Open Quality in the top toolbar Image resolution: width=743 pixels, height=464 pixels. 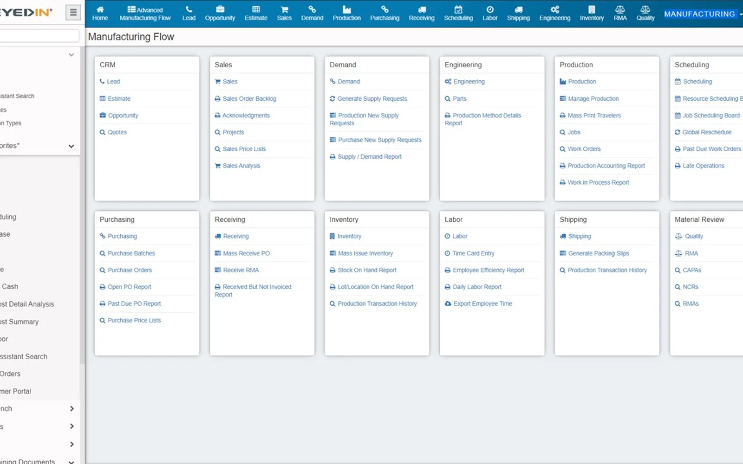(x=645, y=13)
